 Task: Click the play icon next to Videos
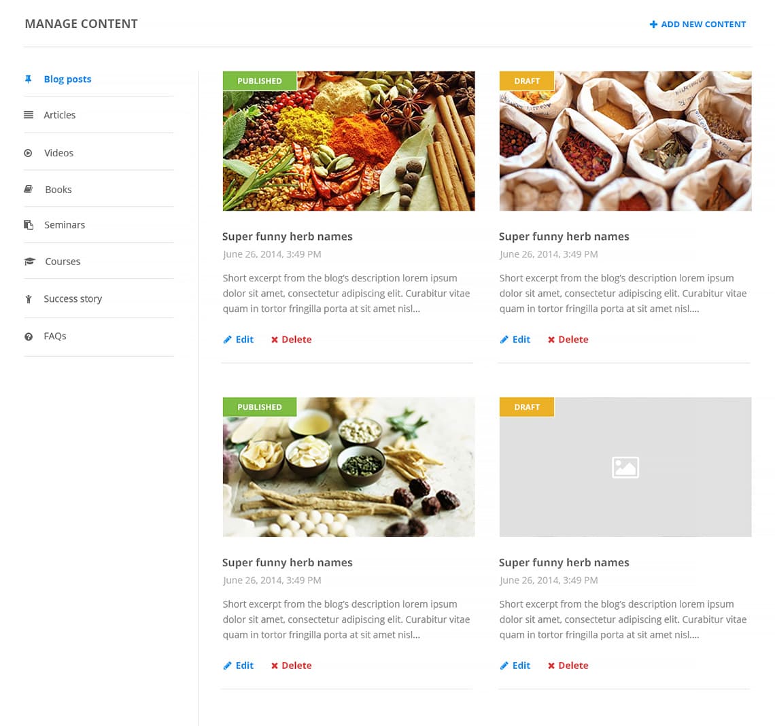(29, 152)
